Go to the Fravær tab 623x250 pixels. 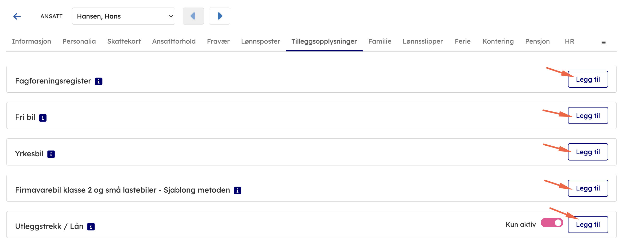pyautogui.click(x=218, y=41)
